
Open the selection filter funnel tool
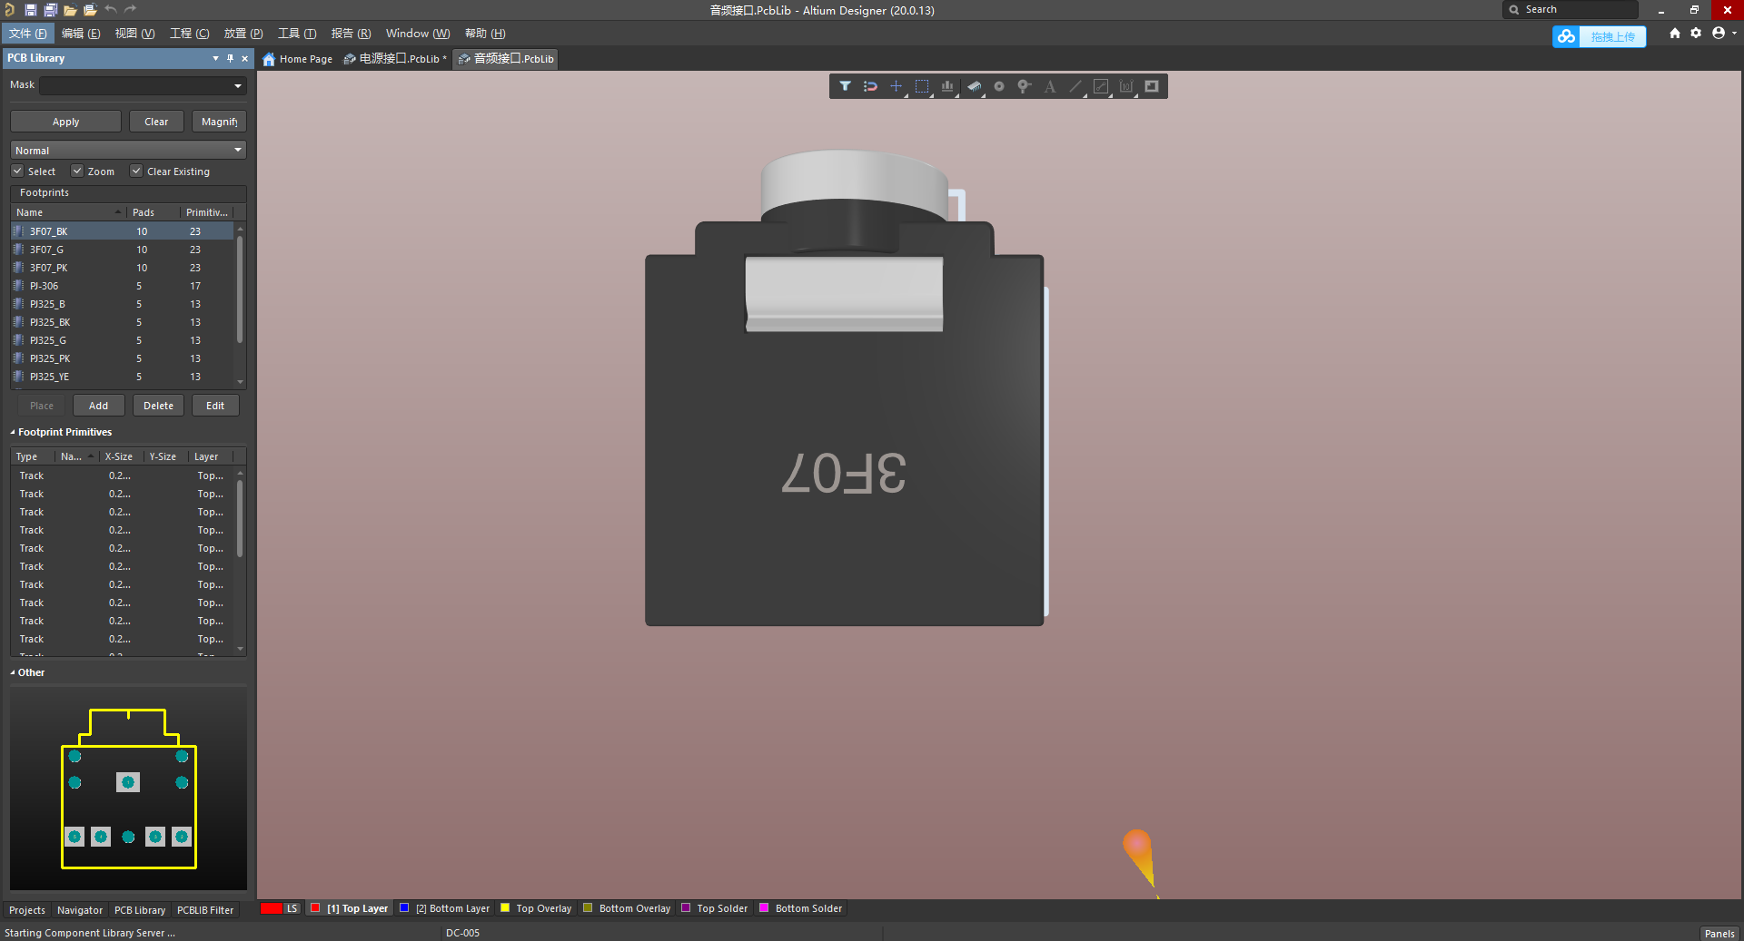846,86
